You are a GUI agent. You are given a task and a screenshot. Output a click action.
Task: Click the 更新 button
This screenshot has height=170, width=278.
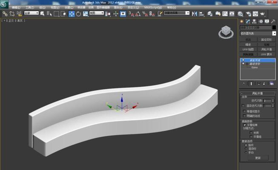[257, 158]
